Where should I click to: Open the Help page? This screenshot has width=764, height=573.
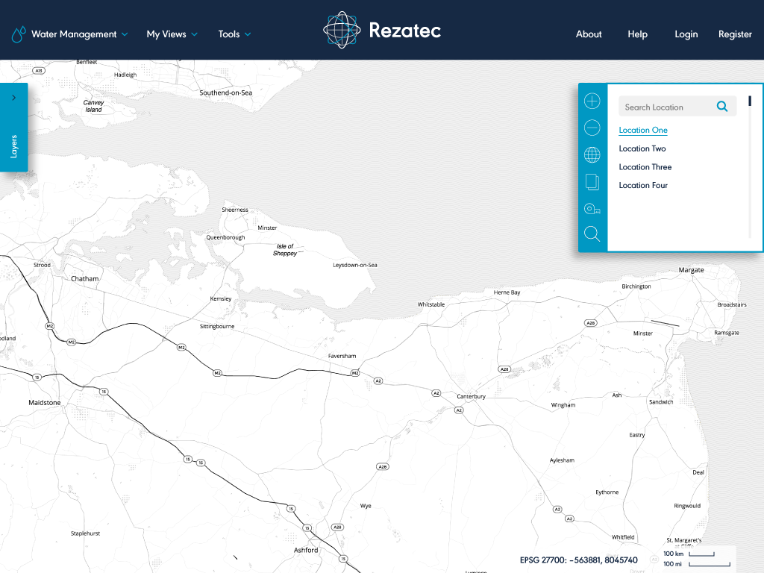[637, 34]
